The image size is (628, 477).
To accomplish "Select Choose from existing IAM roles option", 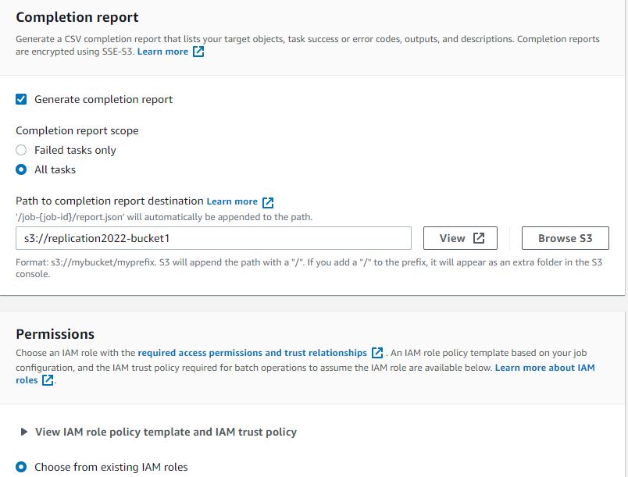I will 21,467.
